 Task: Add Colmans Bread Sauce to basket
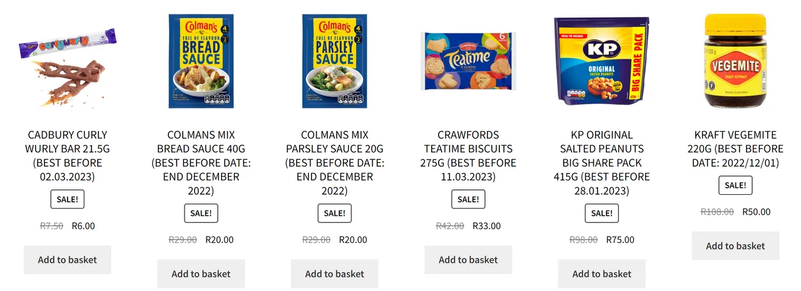[201, 274]
